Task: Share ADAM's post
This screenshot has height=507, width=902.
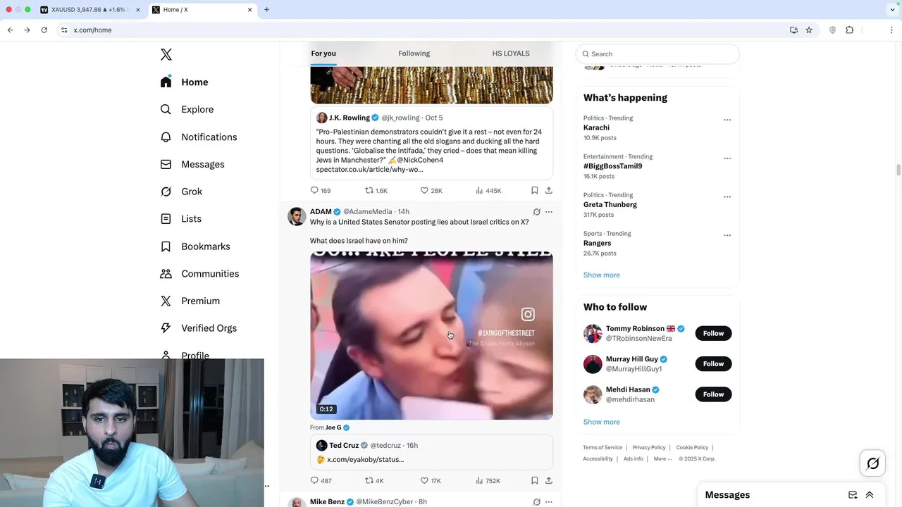Action: pos(549,480)
